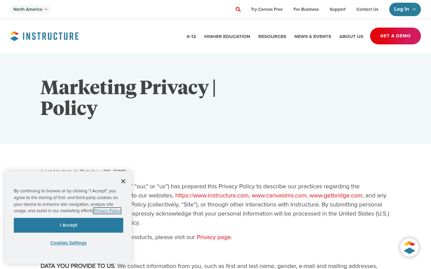Viewport: 431px width, 269px height.
Task: Open the About Us menu
Action: click(351, 36)
